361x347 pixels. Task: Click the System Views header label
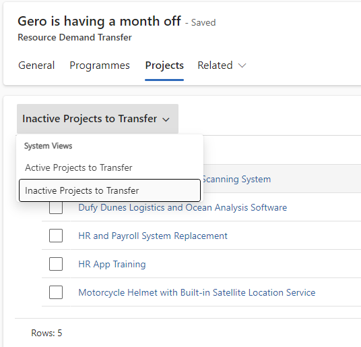click(48, 146)
